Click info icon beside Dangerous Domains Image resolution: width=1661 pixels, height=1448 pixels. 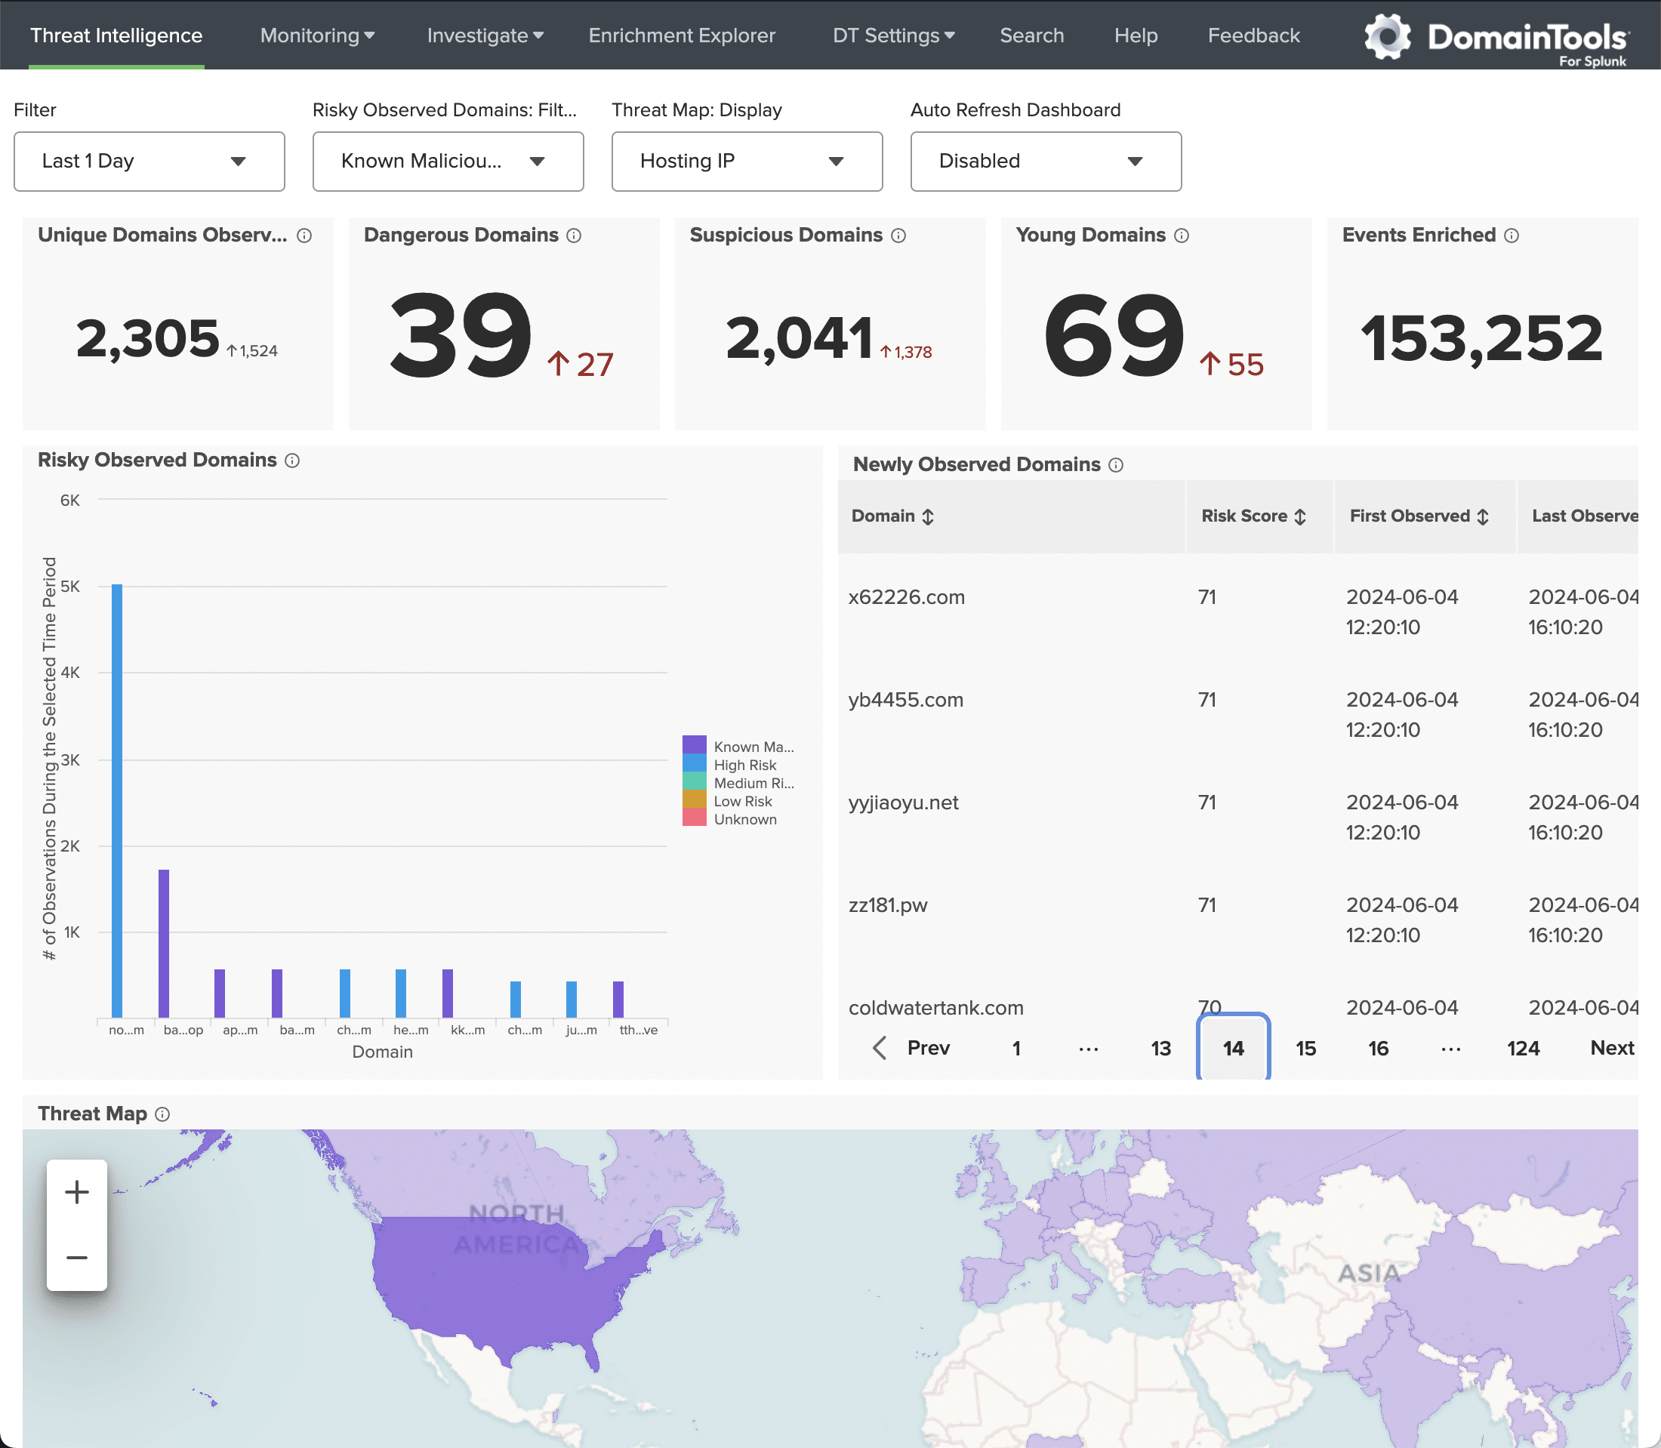574,235
